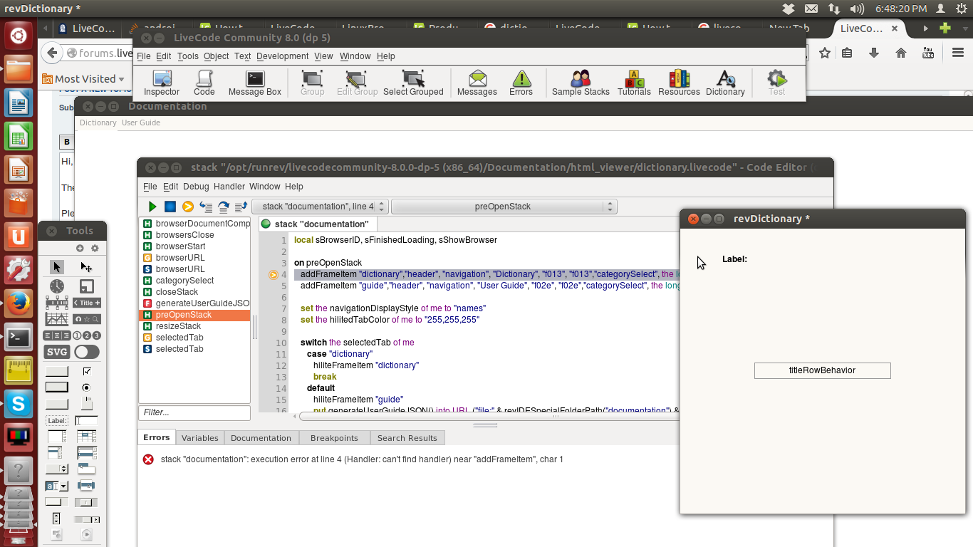Viewport: 973px width, 547px height.
Task: Open the Sample Stacks icon
Action: click(x=581, y=83)
